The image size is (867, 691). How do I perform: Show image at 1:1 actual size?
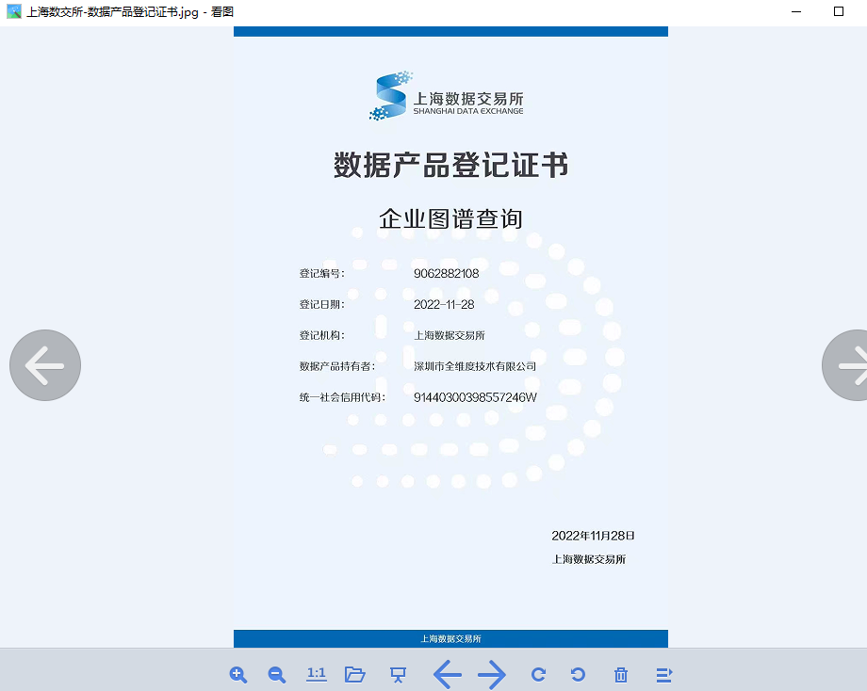(317, 673)
